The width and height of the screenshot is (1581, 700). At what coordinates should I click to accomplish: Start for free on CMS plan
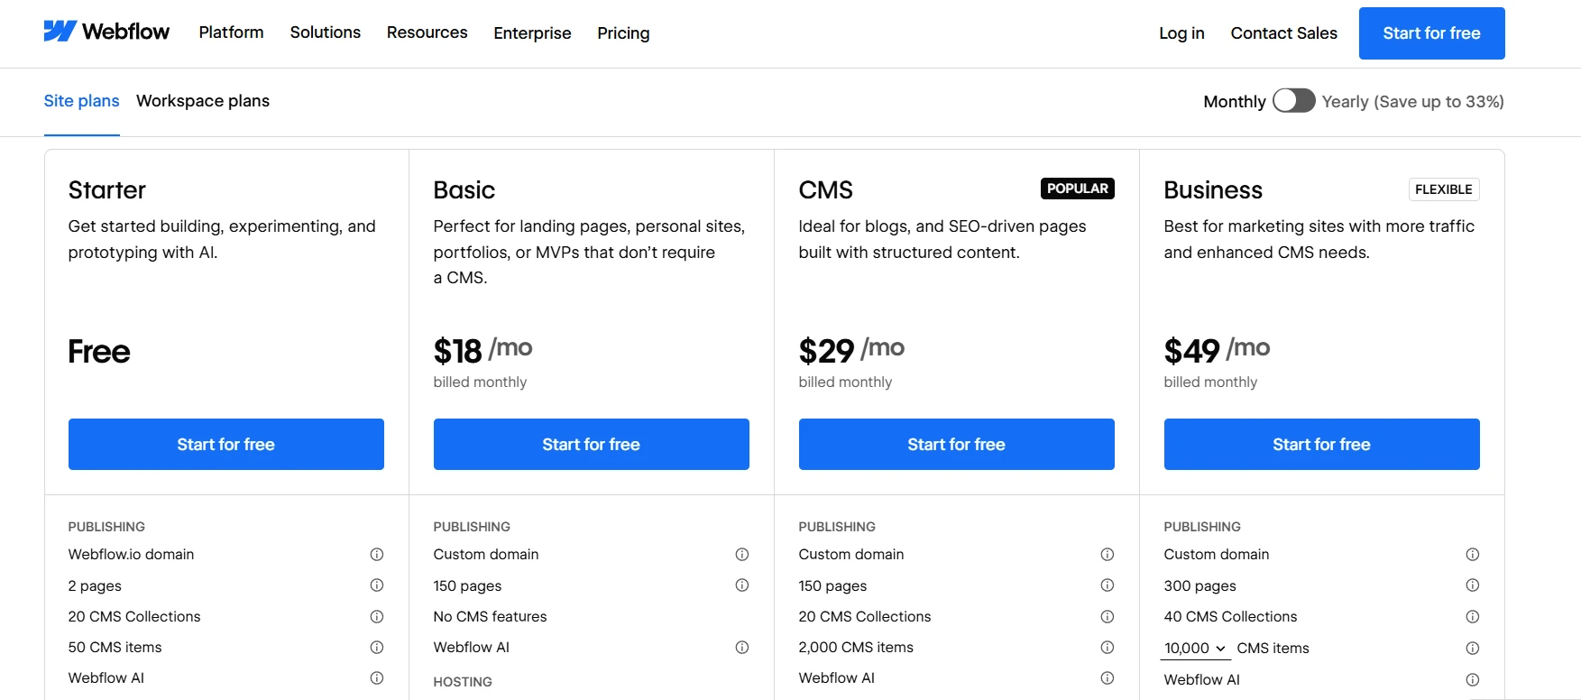pos(957,444)
